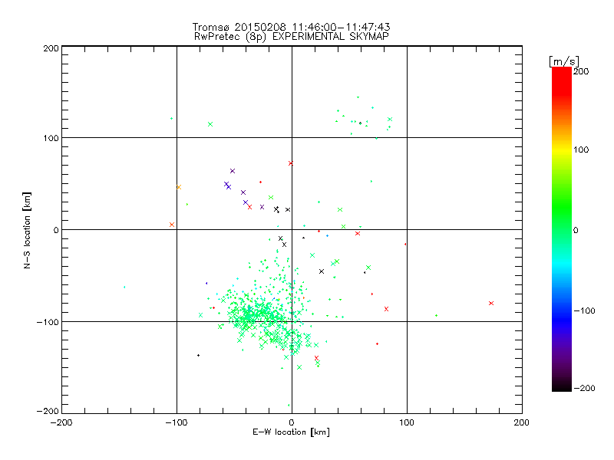Click the x-axis tick label '-200'
Viewport: 614px width, 460px height.
pos(61,422)
